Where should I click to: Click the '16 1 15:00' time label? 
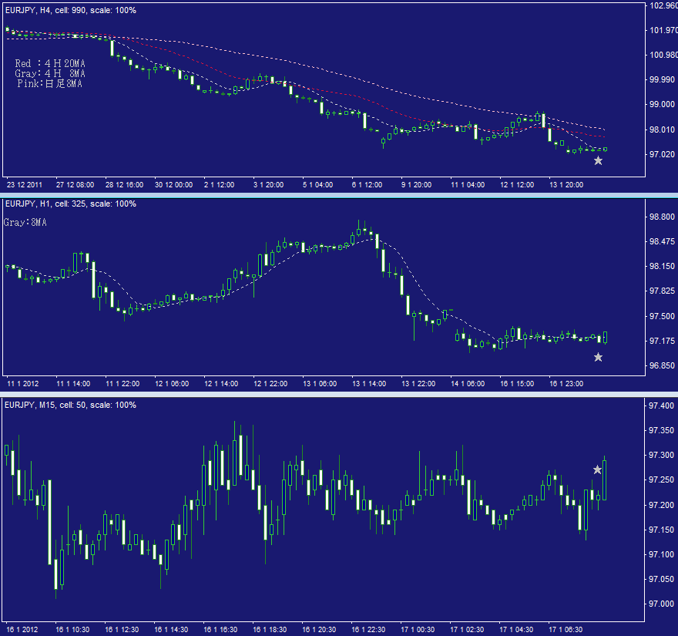pyautogui.click(x=517, y=384)
